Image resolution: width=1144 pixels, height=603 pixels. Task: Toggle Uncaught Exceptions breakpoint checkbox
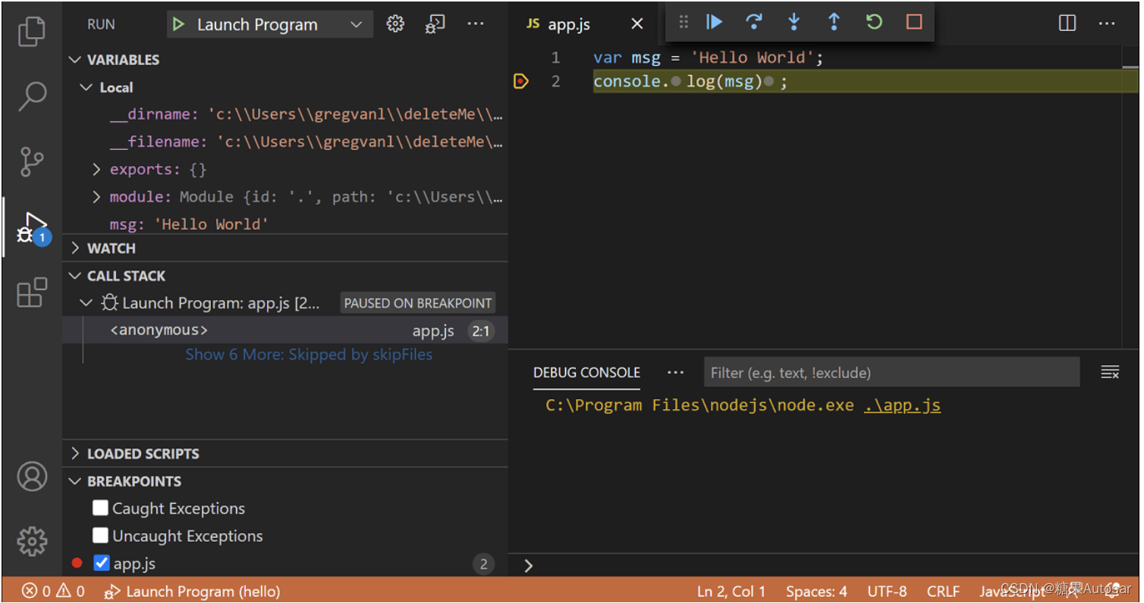[100, 536]
